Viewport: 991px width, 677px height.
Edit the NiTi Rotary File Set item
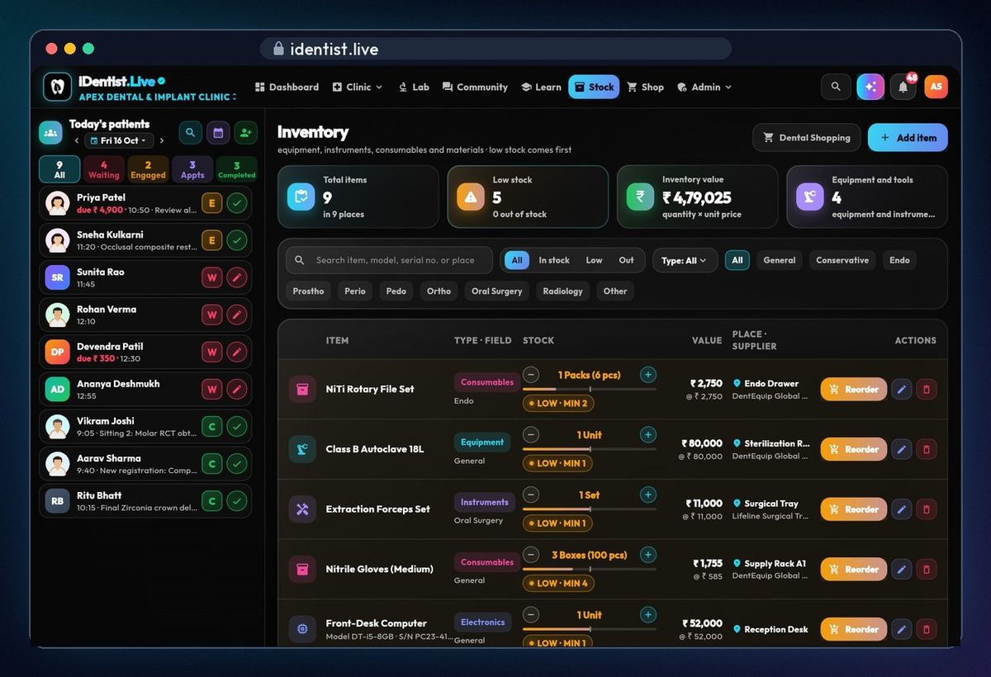[x=902, y=389]
